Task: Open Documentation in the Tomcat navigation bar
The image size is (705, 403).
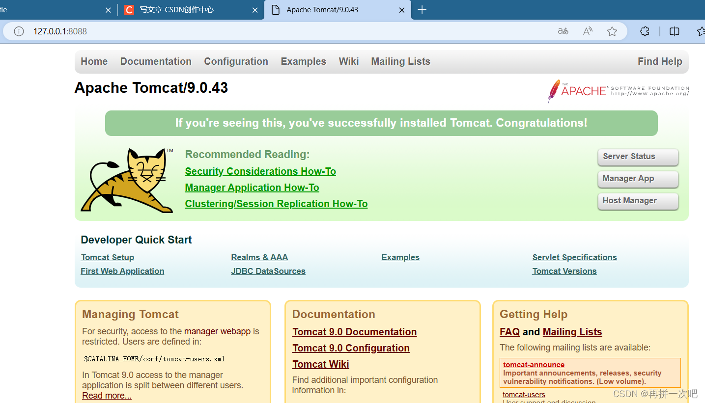Action: (x=156, y=61)
